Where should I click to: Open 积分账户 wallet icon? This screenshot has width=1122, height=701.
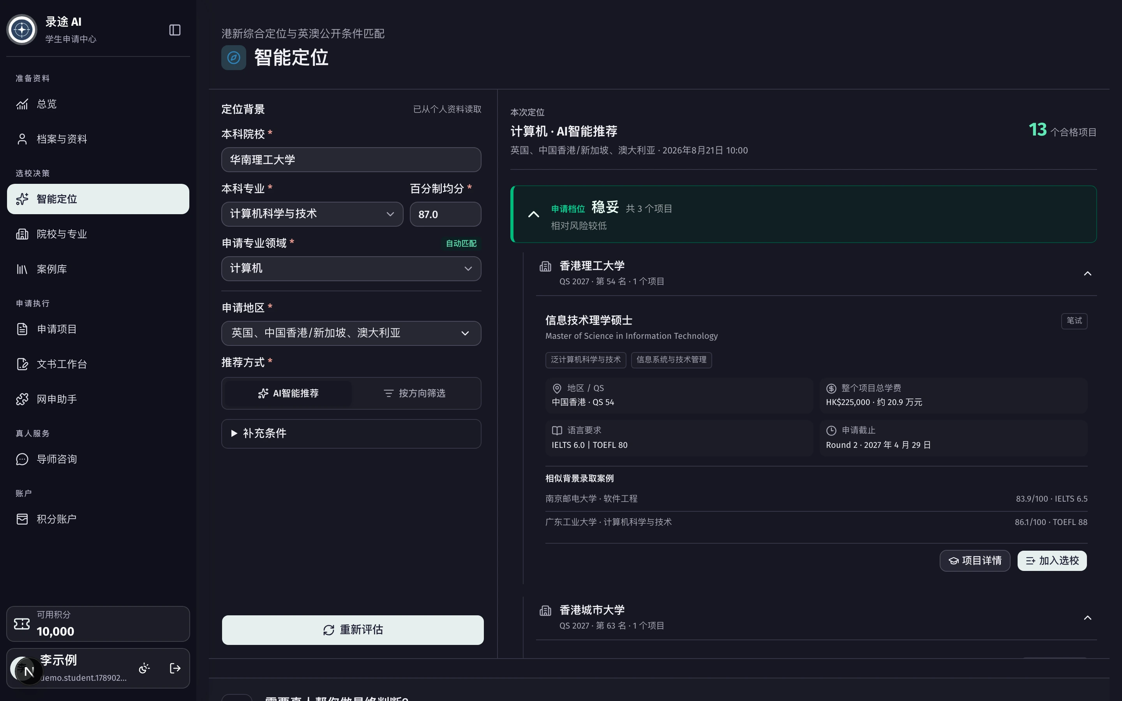pos(22,519)
